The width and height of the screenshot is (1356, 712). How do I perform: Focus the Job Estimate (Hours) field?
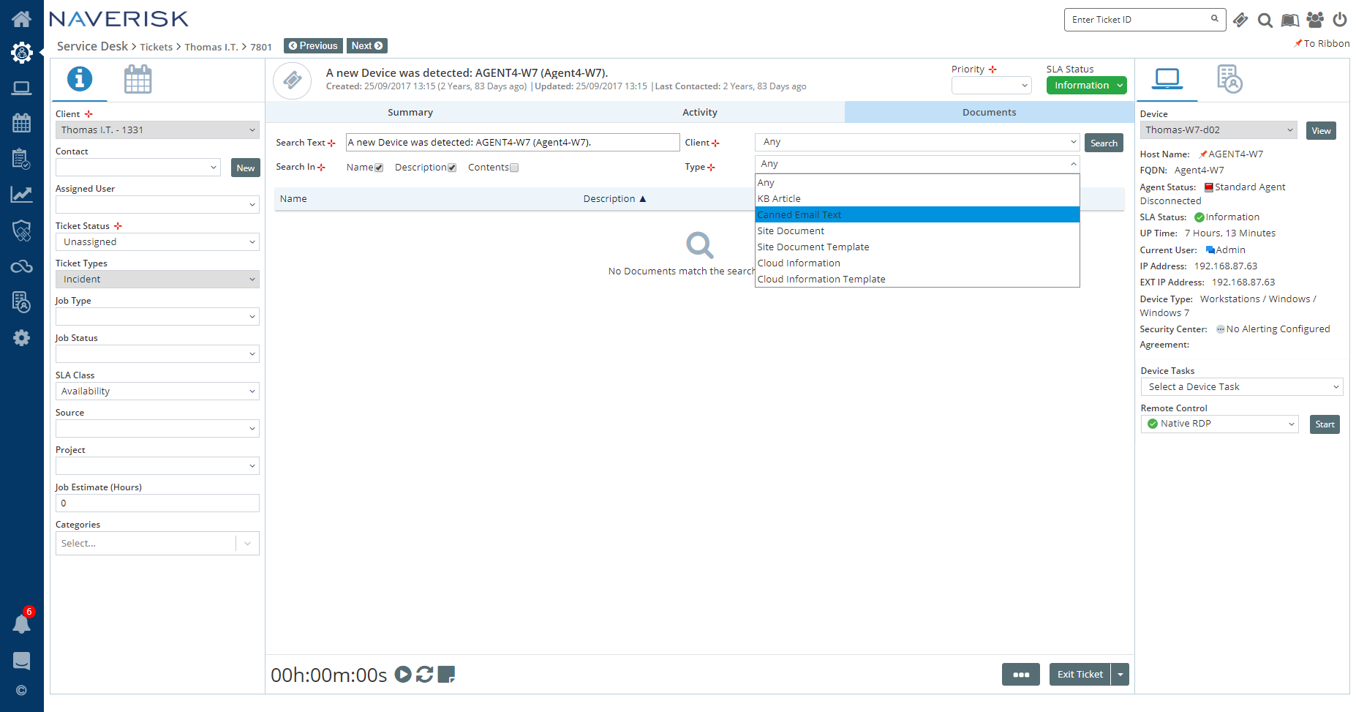157,503
